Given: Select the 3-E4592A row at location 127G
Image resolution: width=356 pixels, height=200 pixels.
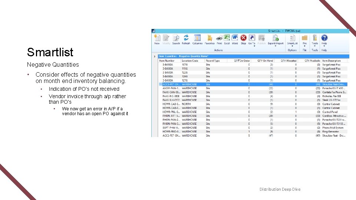Looking at the screenshot, I should click(253, 80).
